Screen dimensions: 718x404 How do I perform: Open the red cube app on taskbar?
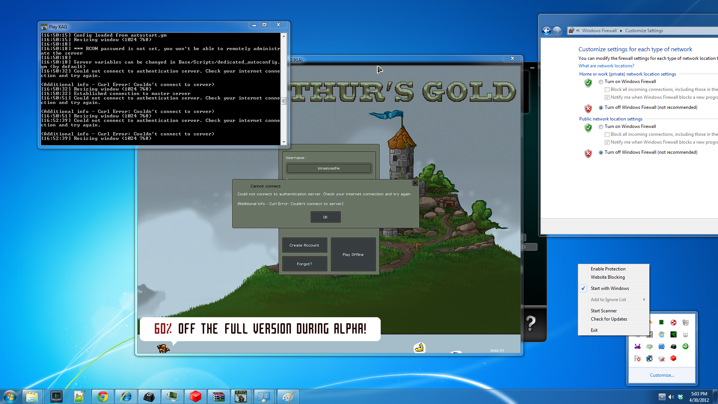pyautogui.click(x=195, y=397)
